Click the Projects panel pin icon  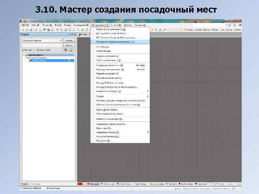[72, 34]
